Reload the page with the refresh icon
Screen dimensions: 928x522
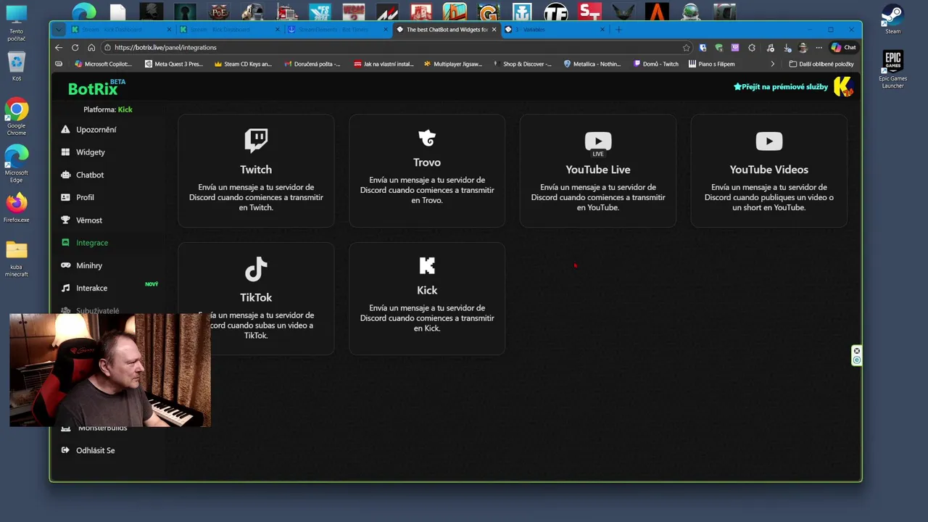pyautogui.click(x=75, y=48)
